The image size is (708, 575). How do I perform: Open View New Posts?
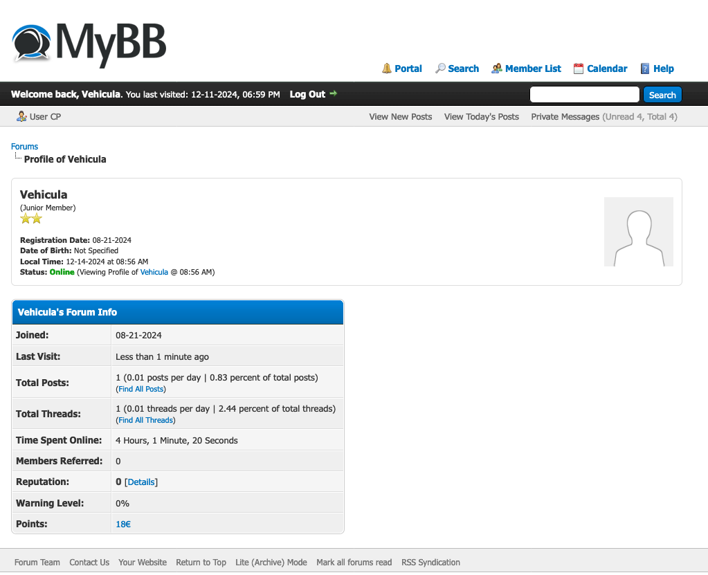click(400, 117)
